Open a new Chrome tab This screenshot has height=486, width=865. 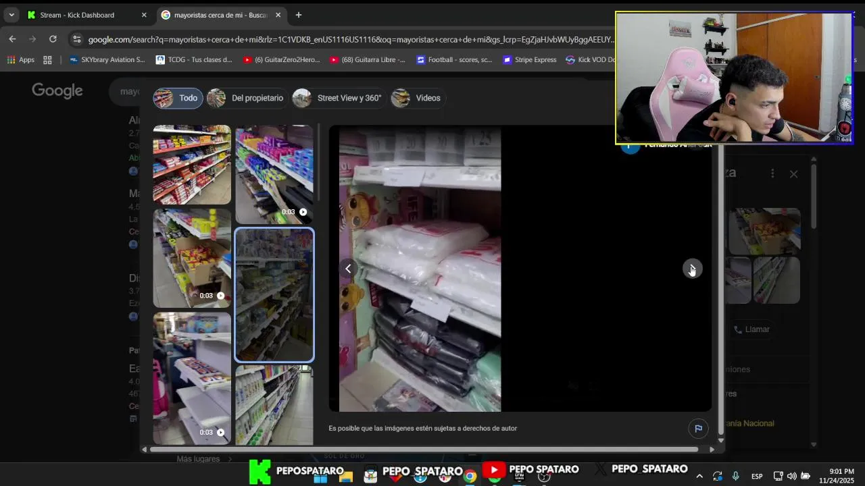[x=298, y=15]
